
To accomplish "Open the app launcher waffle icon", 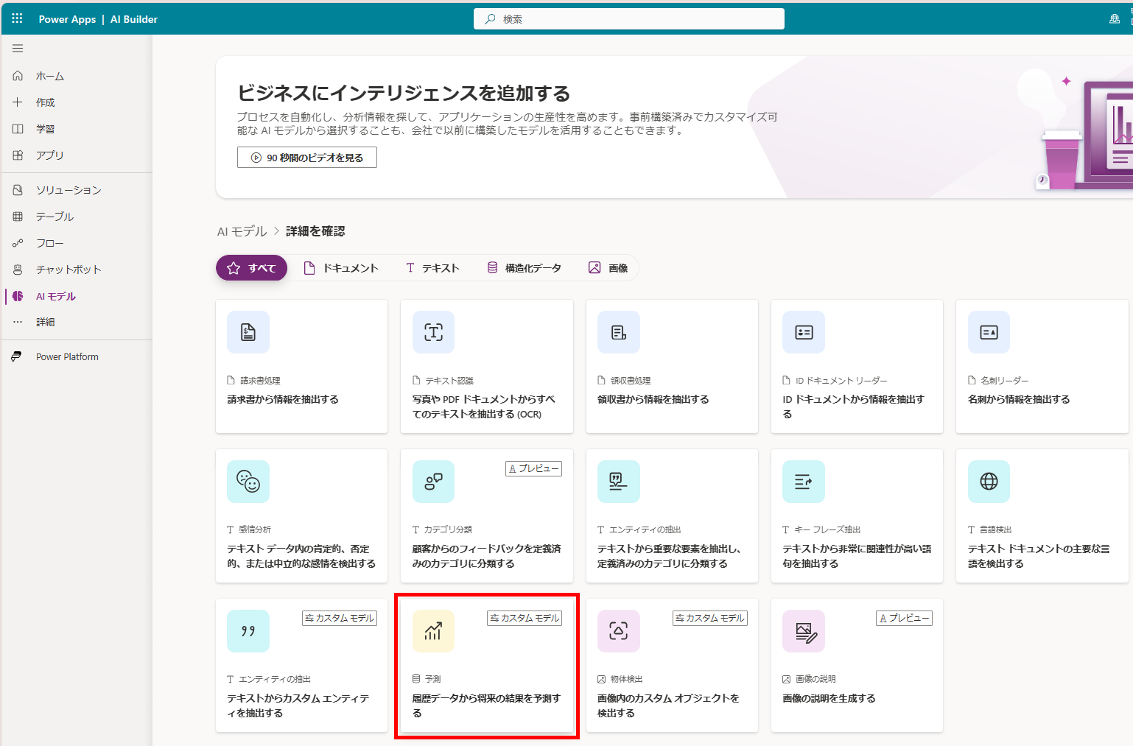I will coord(17,18).
